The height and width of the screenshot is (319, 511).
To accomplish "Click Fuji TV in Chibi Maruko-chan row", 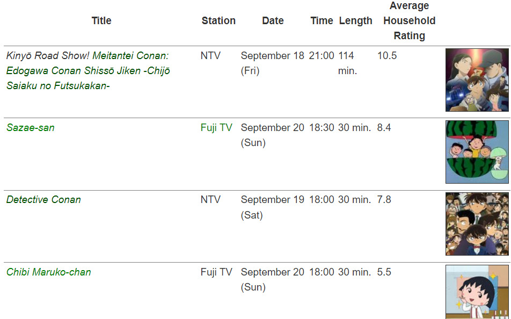I will (216, 272).
